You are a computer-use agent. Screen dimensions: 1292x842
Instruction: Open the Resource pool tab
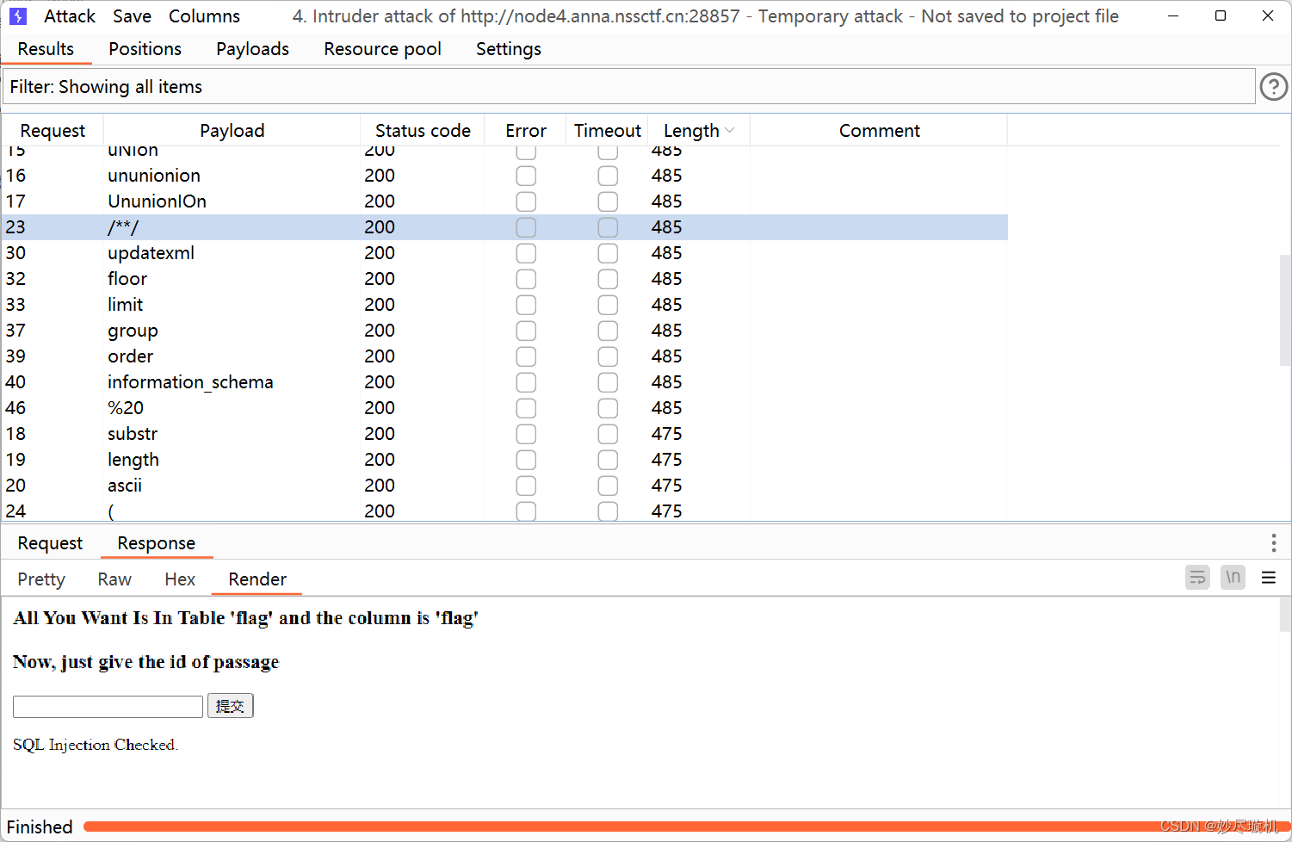point(382,49)
